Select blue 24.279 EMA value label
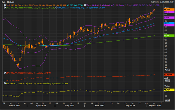Image resolution: width=175 pixels, height=110 pixels. coord(169,23)
